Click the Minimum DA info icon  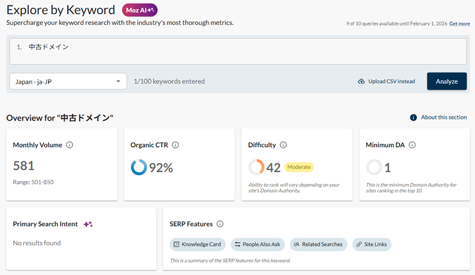(x=412, y=145)
